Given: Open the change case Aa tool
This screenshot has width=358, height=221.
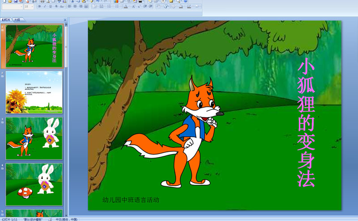Looking at the screenshot, I should (x=62, y=6).
